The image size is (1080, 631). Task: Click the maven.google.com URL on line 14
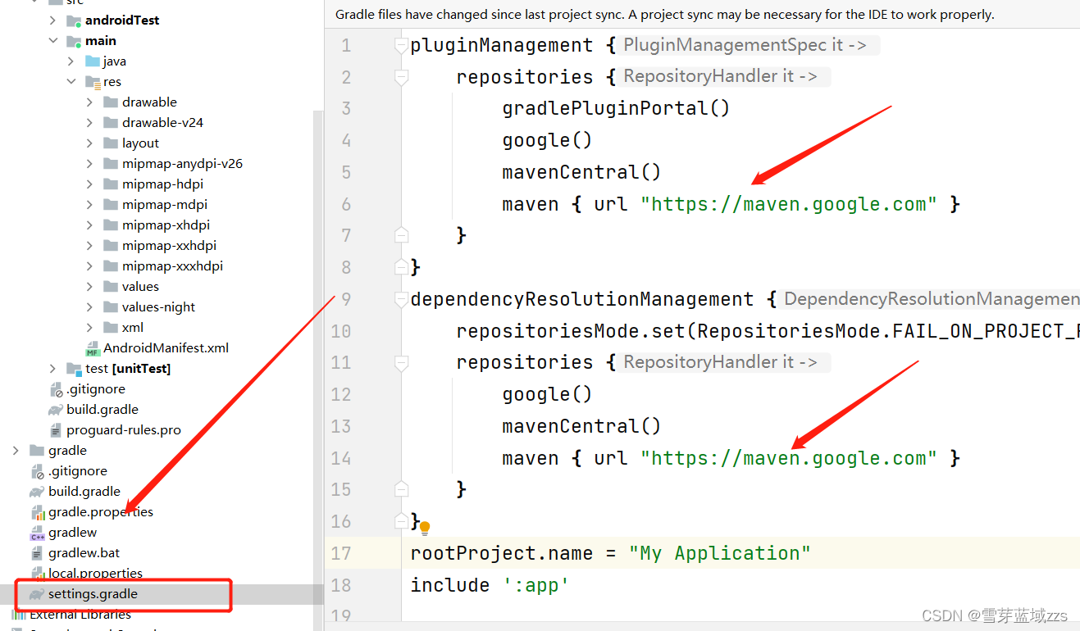[788, 458]
